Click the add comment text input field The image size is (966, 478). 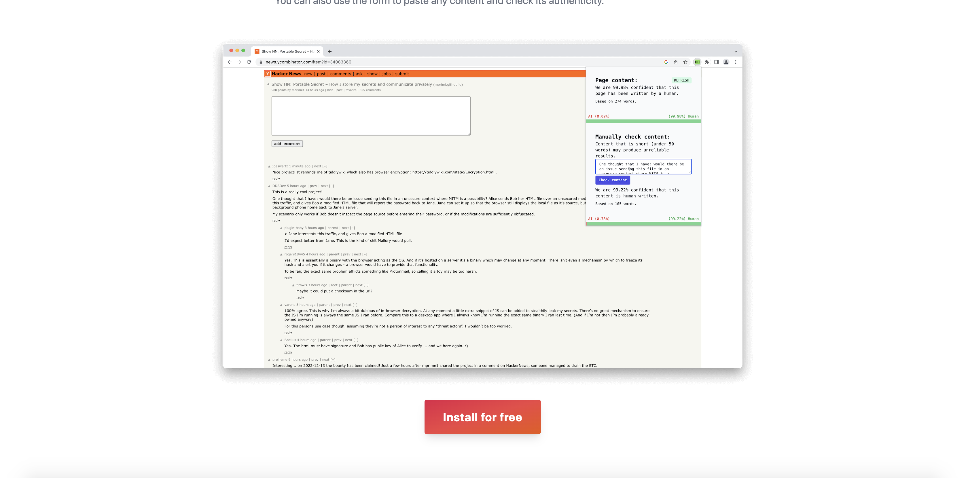(x=371, y=116)
